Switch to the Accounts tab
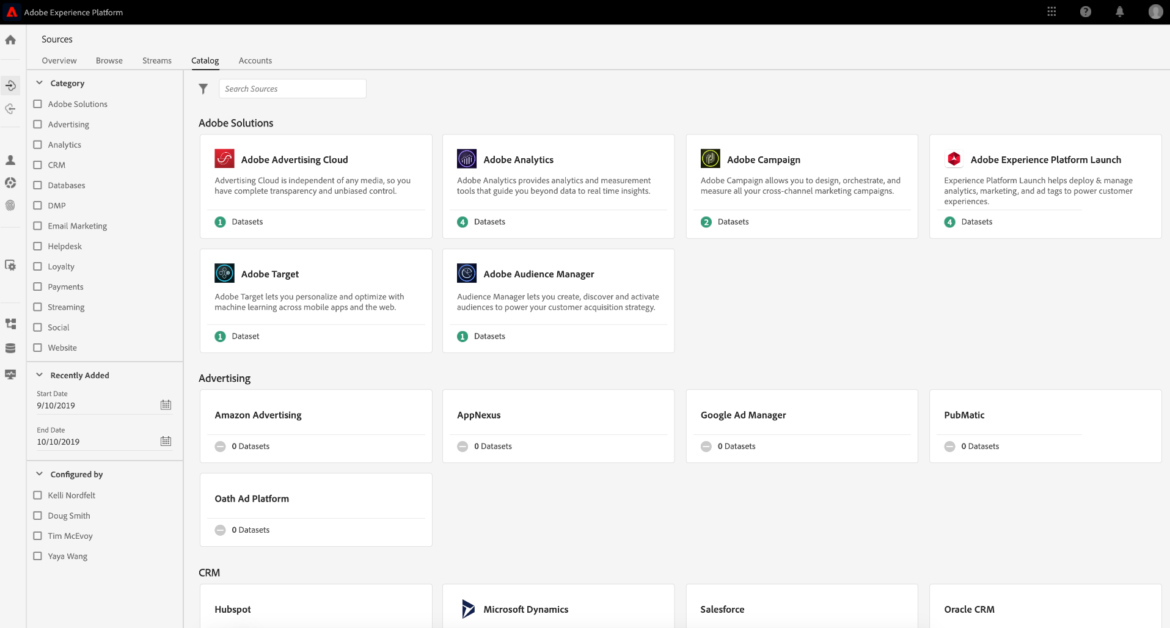The height and width of the screenshot is (628, 1170). (x=255, y=60)
